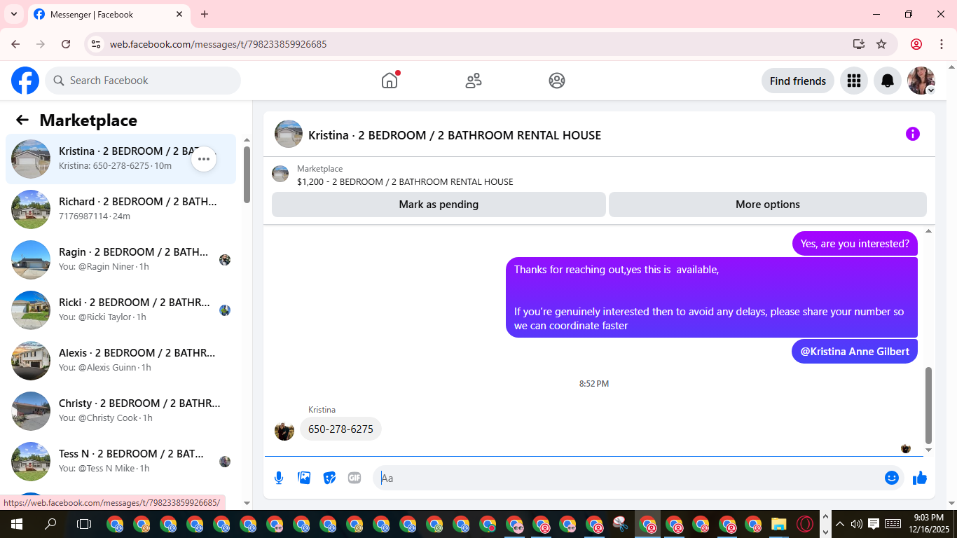Viewport: 957px width, 538px height.
Task: Go back using the Marketplace arrow
Action: [22, 120]
